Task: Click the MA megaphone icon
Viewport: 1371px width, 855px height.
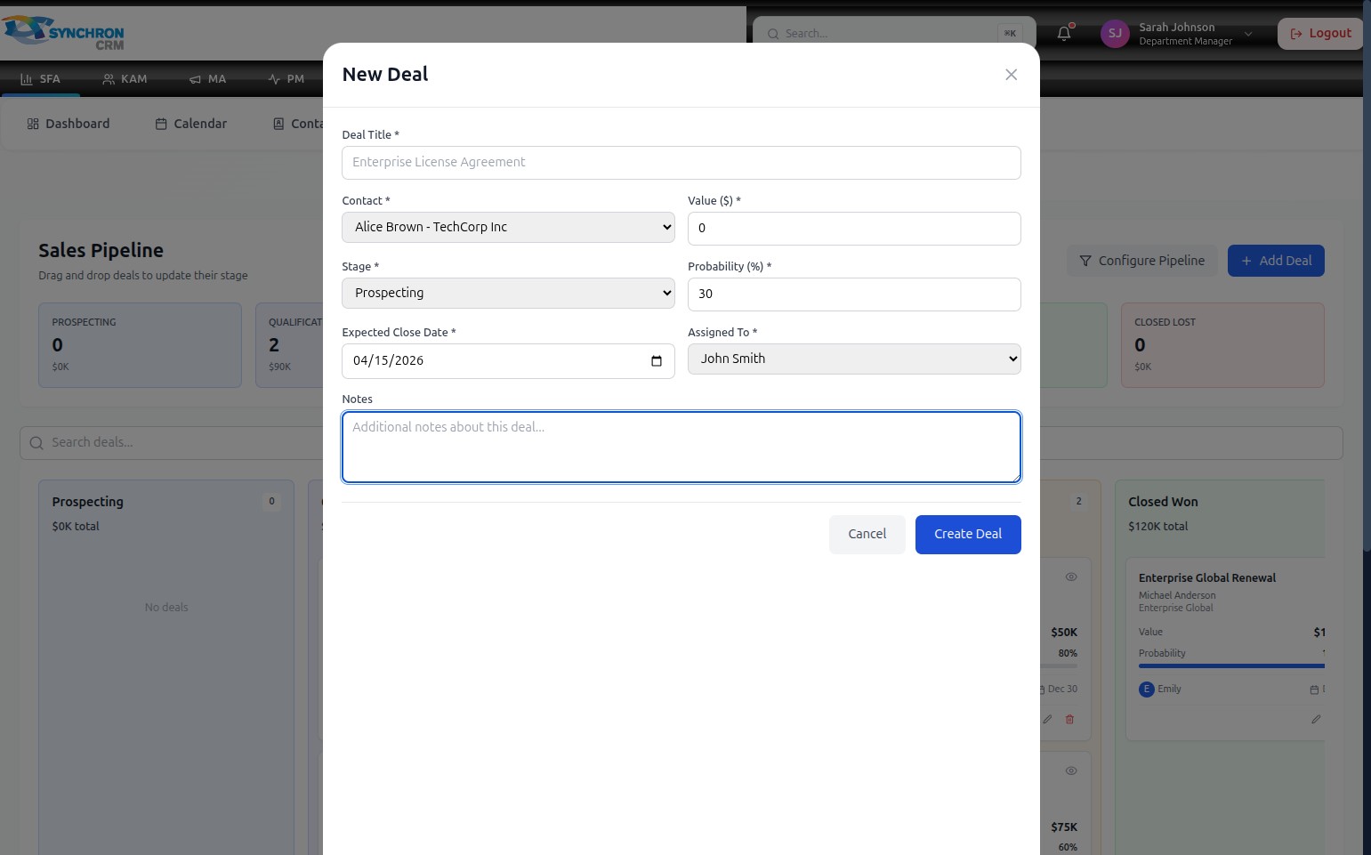Action: [x=195, y=79]
